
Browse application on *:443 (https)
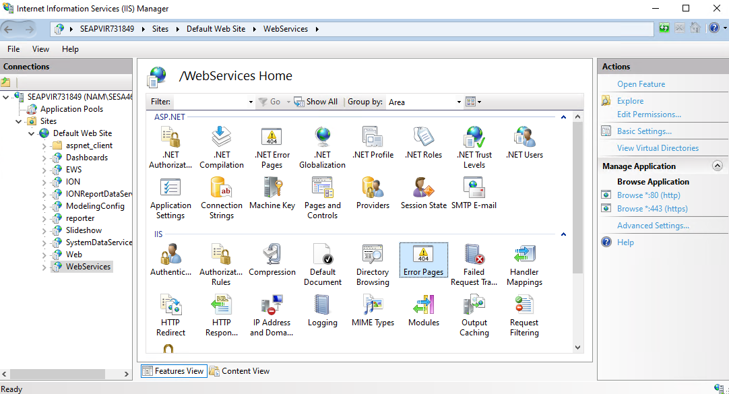652,209
